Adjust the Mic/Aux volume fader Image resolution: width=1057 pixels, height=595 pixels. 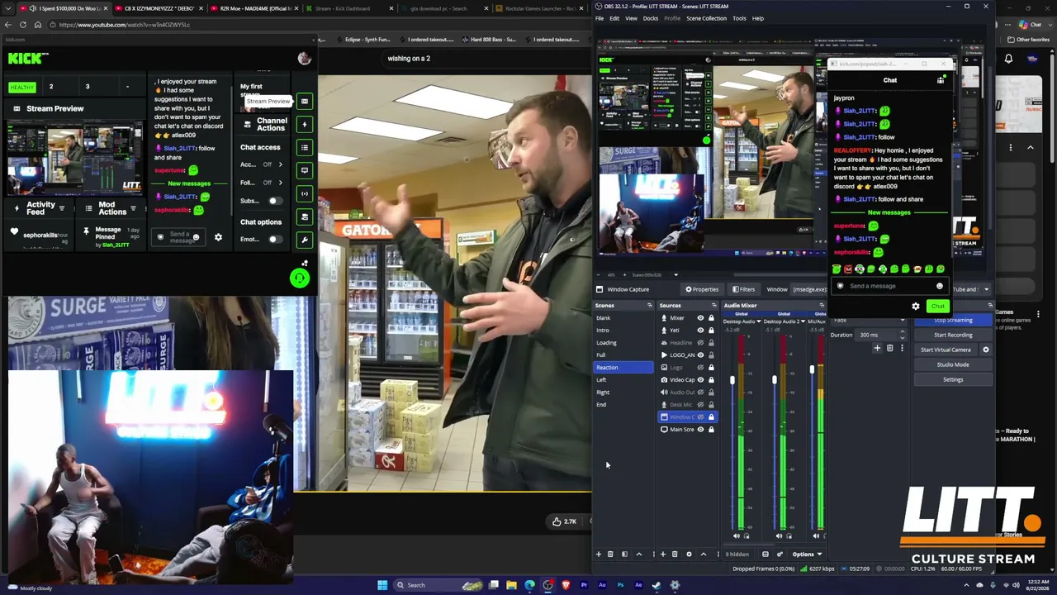(812, 369)
